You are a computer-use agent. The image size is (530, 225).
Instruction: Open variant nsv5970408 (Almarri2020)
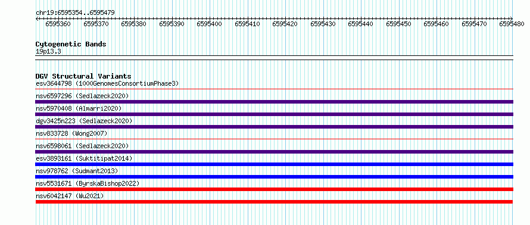79,108
